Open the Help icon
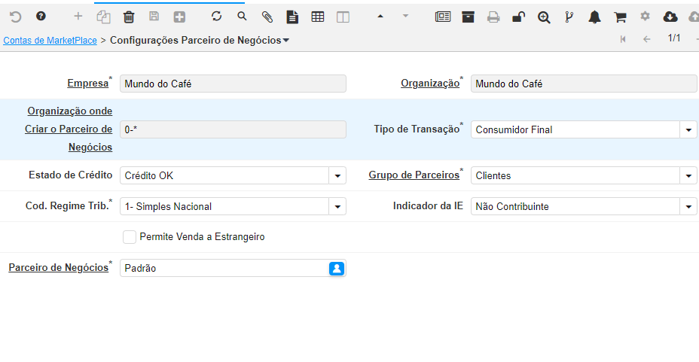Screen dimensions: 699x362 click(x=41, y=17)
